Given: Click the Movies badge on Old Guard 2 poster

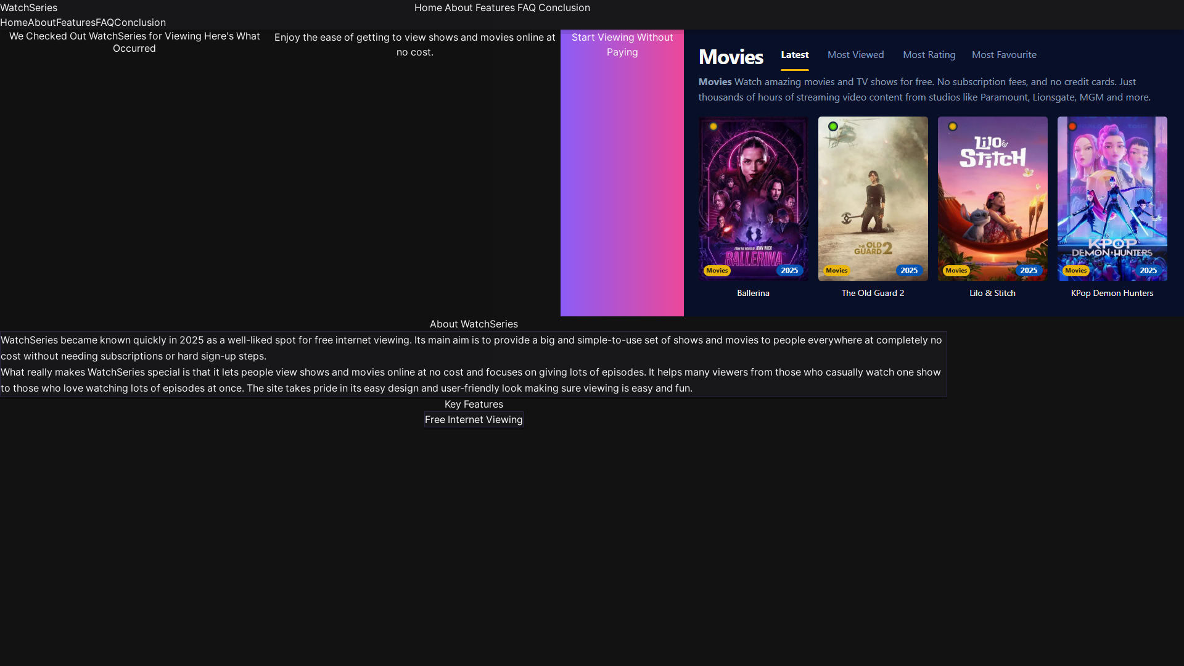Looking at the screenshot, I should 836,271.
